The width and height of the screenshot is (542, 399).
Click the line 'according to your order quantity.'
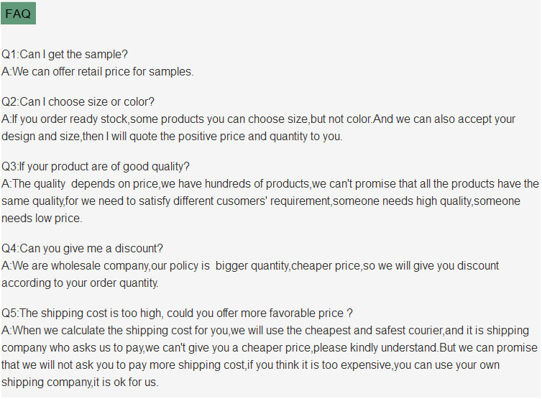80,283
